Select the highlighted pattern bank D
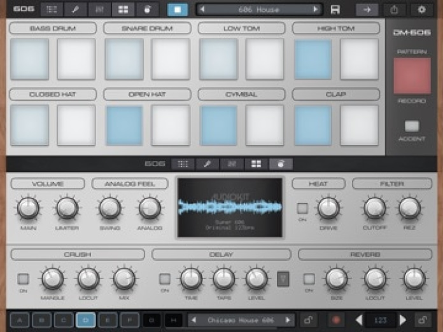 coord(85,320)
